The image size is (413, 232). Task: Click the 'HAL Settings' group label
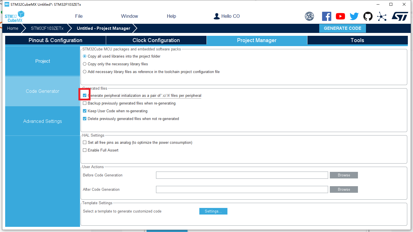93,135
